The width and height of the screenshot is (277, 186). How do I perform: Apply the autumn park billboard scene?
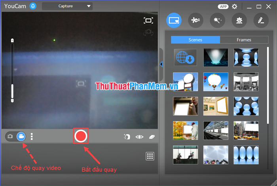click(x=186, y=131)
